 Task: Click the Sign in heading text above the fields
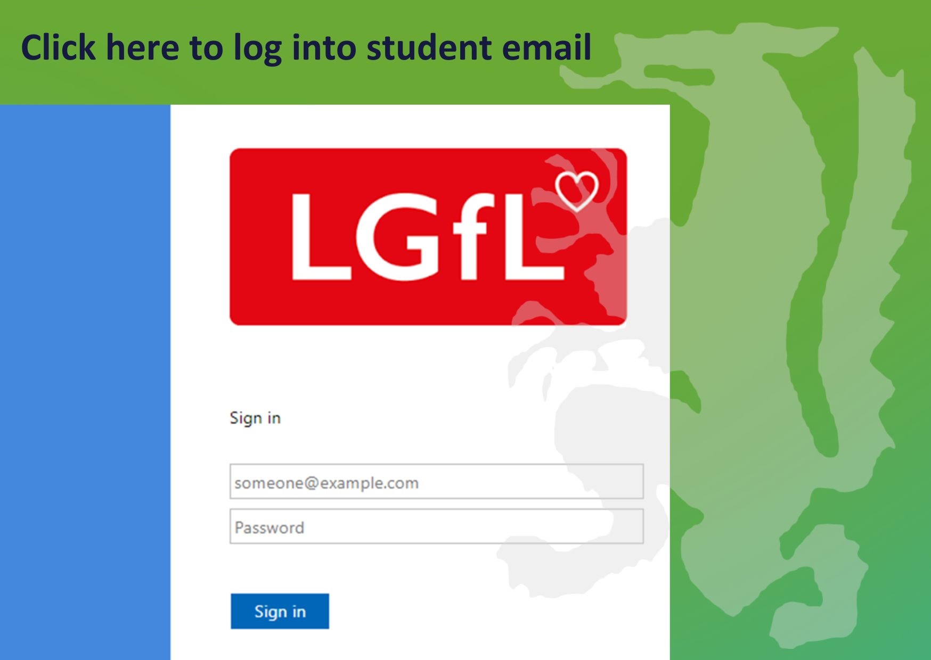(x=255, y=418)
